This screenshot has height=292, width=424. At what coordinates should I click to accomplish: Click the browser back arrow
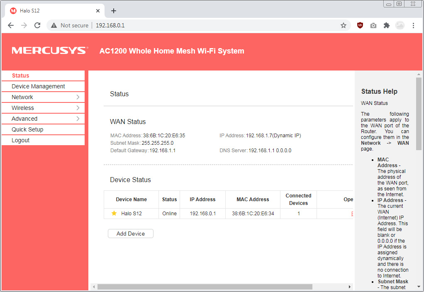pyautogui.click(x=11, y=25)
